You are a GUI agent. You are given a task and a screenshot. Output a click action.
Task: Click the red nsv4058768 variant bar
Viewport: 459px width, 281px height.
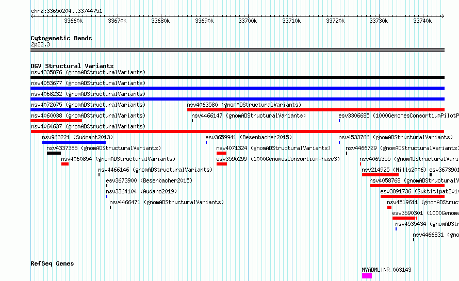pos(407,186)
